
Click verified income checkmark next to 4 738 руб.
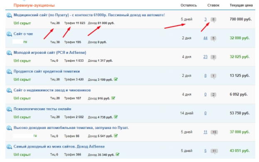point(116,117)
